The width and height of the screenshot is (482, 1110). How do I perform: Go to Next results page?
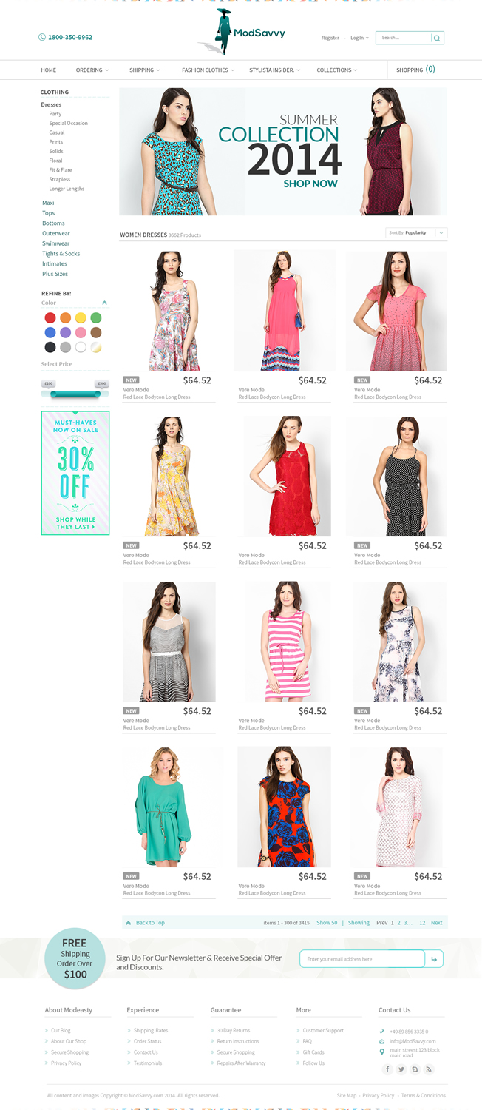coord(437,923)
